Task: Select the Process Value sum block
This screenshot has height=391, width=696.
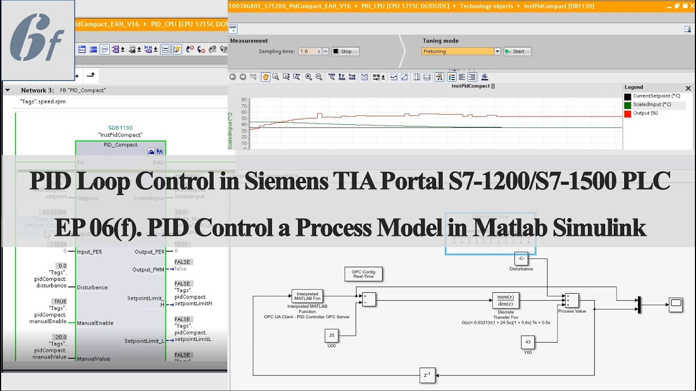Action: 571,300
